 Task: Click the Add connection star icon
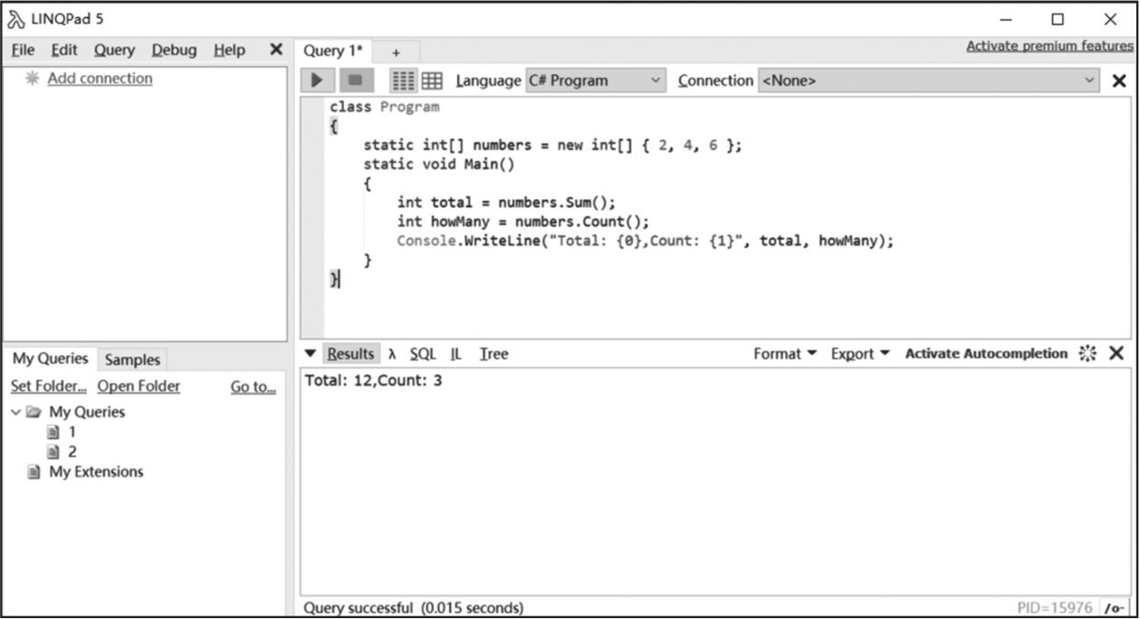(x=33, y=78)
